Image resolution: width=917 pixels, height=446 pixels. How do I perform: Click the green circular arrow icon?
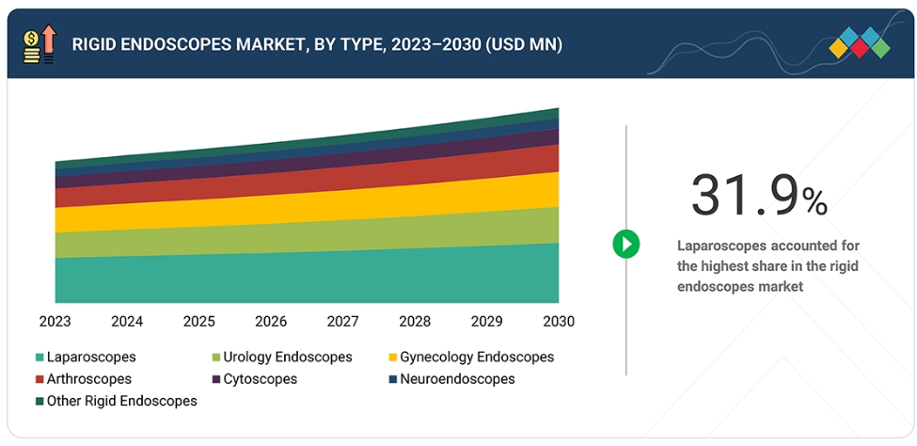pos(625,245)
